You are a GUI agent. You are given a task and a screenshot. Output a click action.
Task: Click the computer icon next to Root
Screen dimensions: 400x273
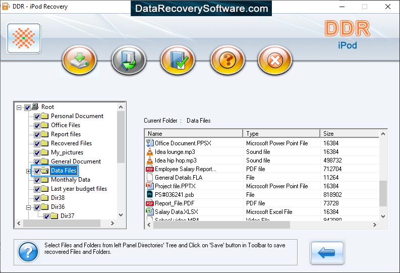tap(35, 106)
